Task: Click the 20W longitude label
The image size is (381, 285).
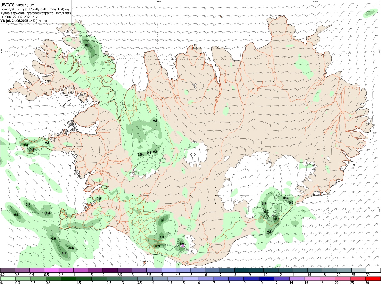Action: (x=158, y=1)
